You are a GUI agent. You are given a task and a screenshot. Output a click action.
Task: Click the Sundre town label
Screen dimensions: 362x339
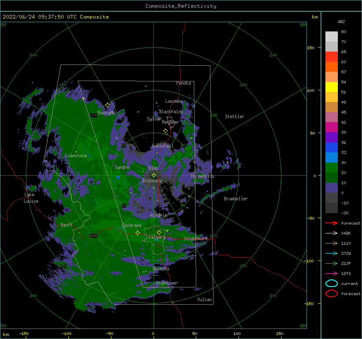122,167
